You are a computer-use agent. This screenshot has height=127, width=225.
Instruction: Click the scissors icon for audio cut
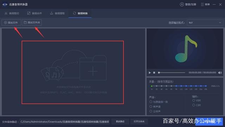[6, 13]
